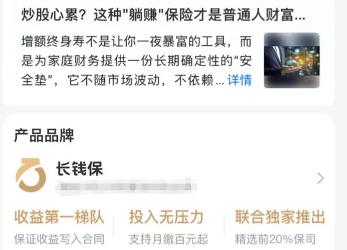347x250 pixels.
Task: Tap summary line 是为家庭财务提供一份长期确定性
Action: pyautogui.click(x=137, y=61)
